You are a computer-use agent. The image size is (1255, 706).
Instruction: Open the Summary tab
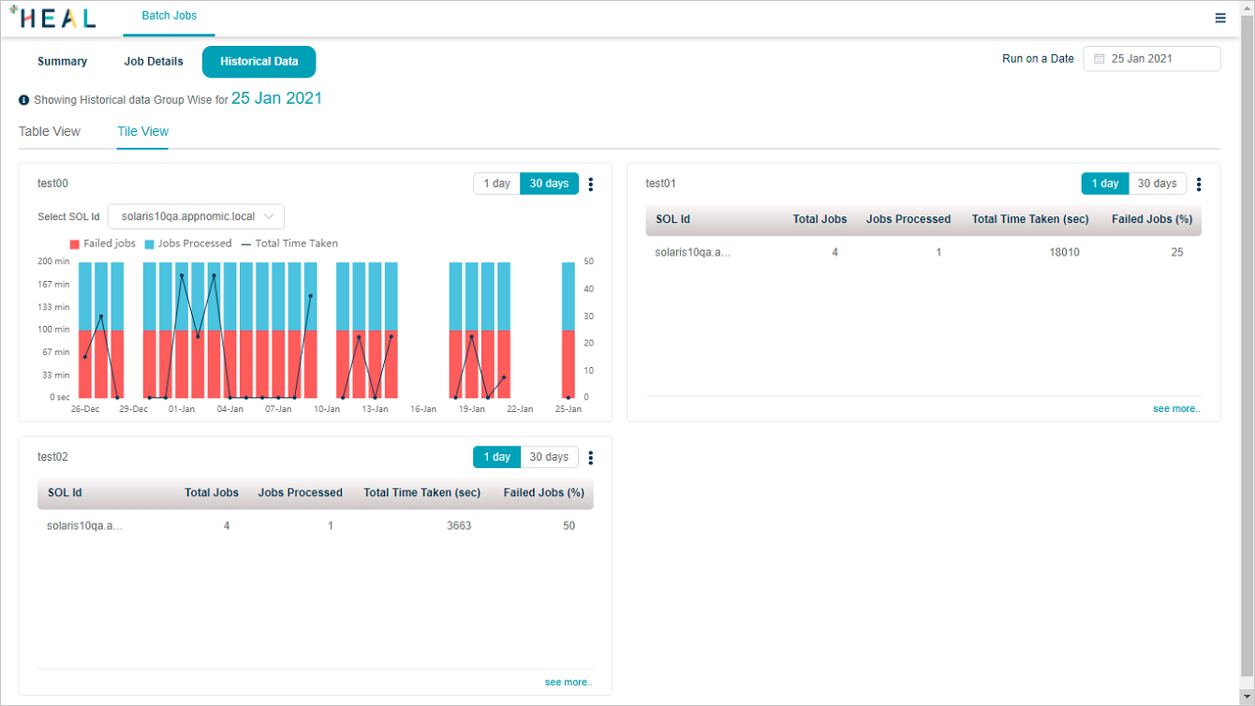coord(62,62)
